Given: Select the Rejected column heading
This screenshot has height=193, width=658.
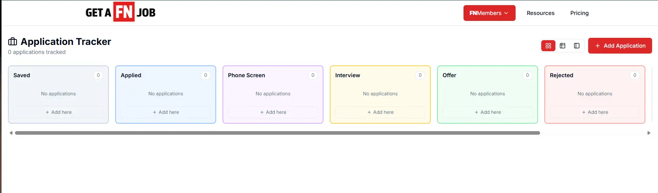Looking at the screenshot, I should (x=561, y=75).
